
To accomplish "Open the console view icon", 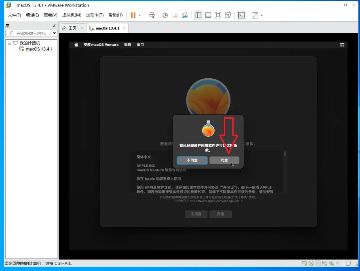I will click(241, 15).
